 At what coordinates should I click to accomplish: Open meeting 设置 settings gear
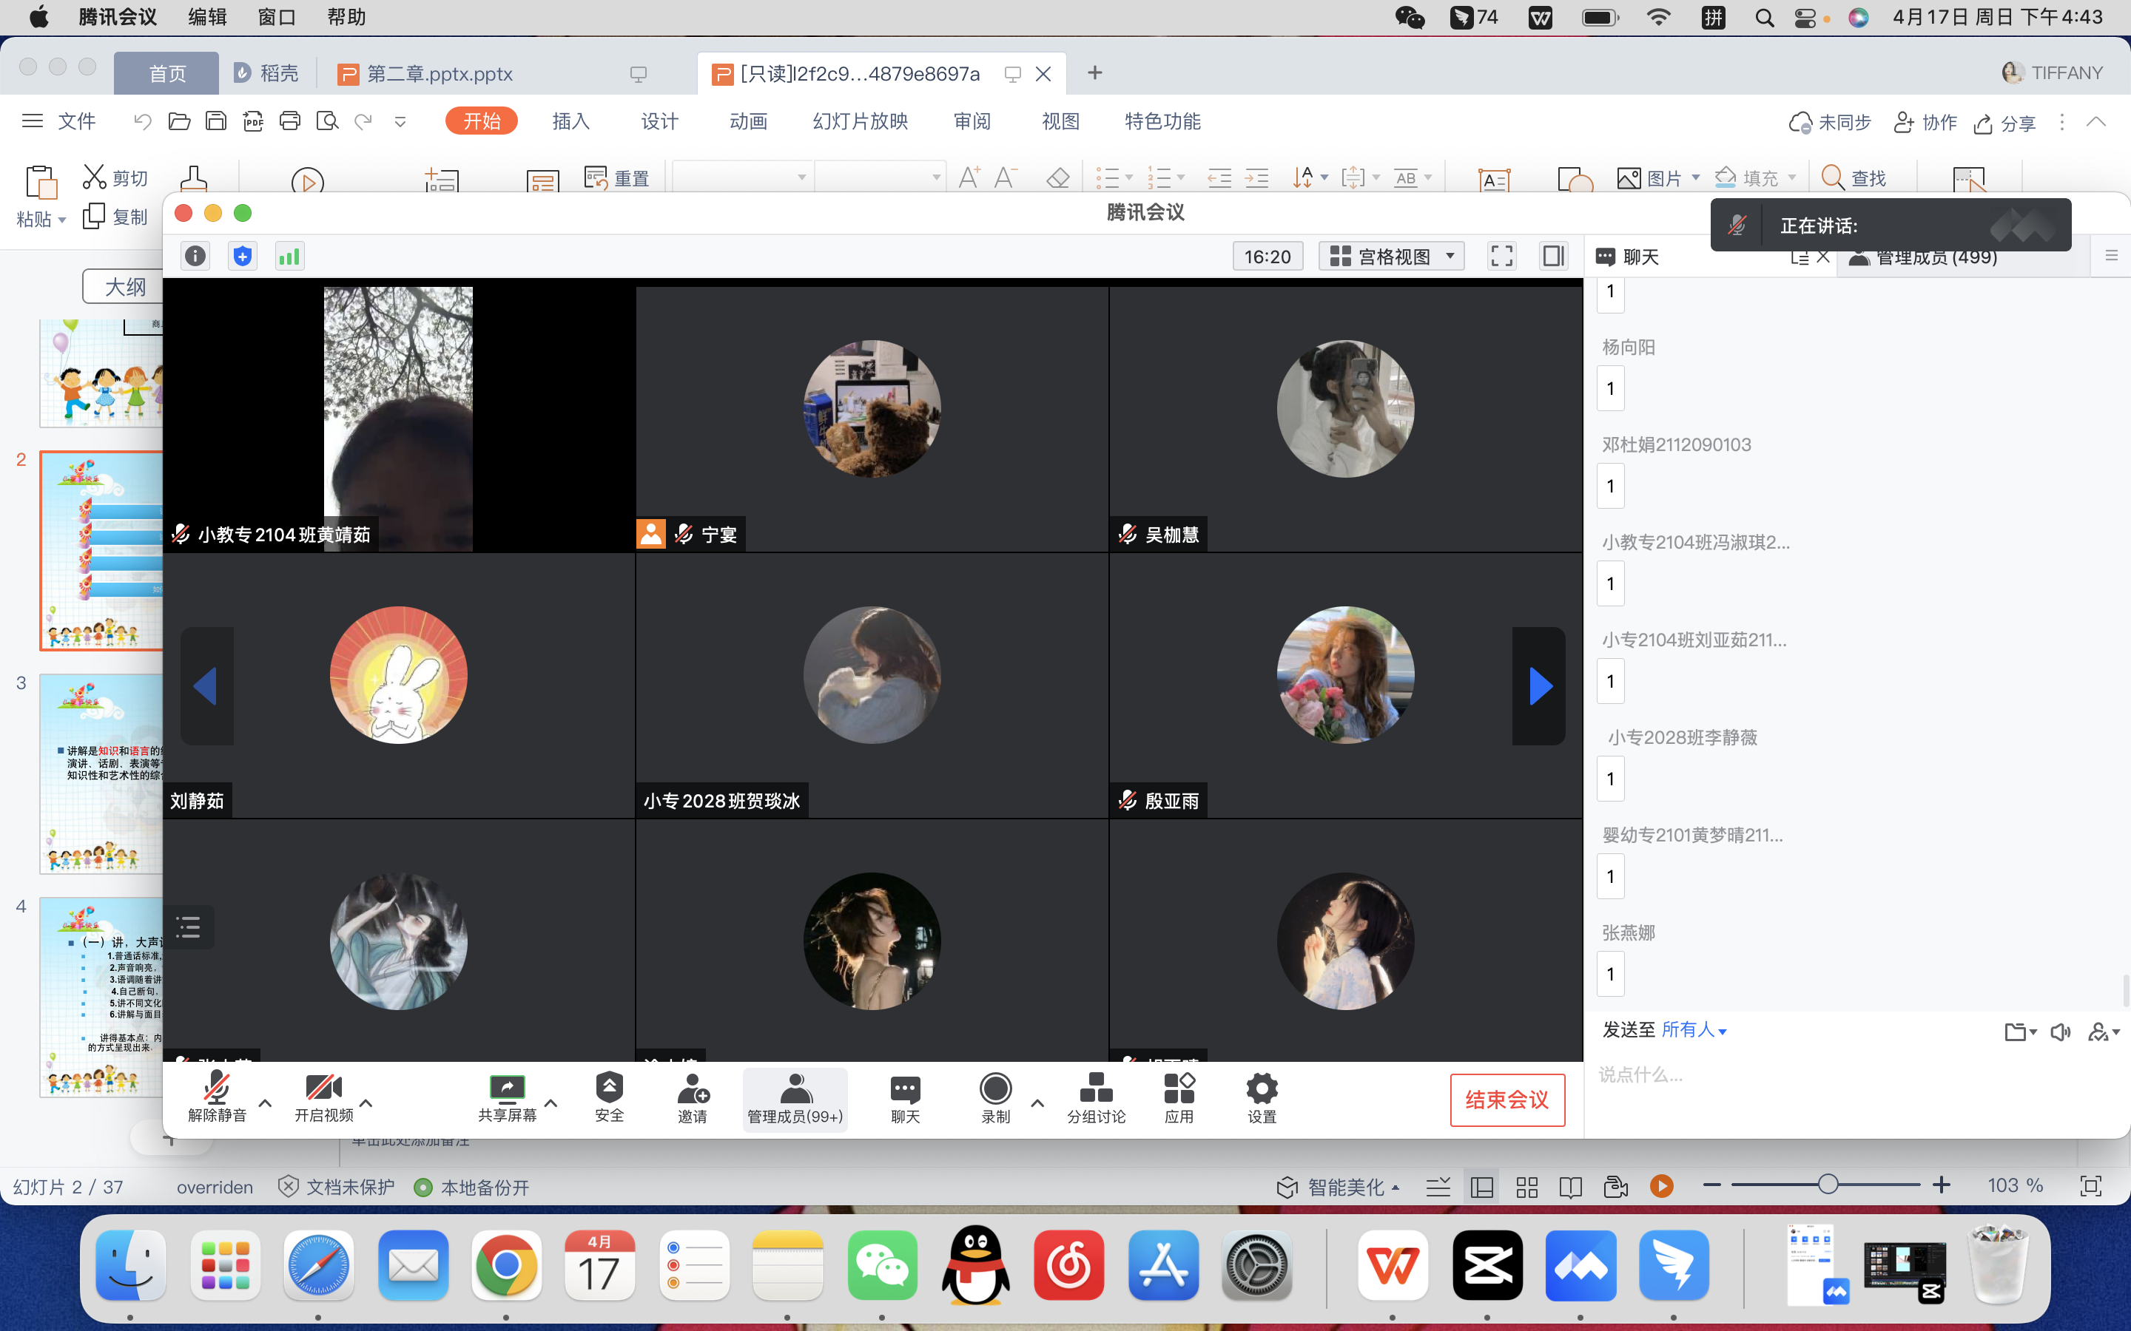click(x=1262, y=1098)
